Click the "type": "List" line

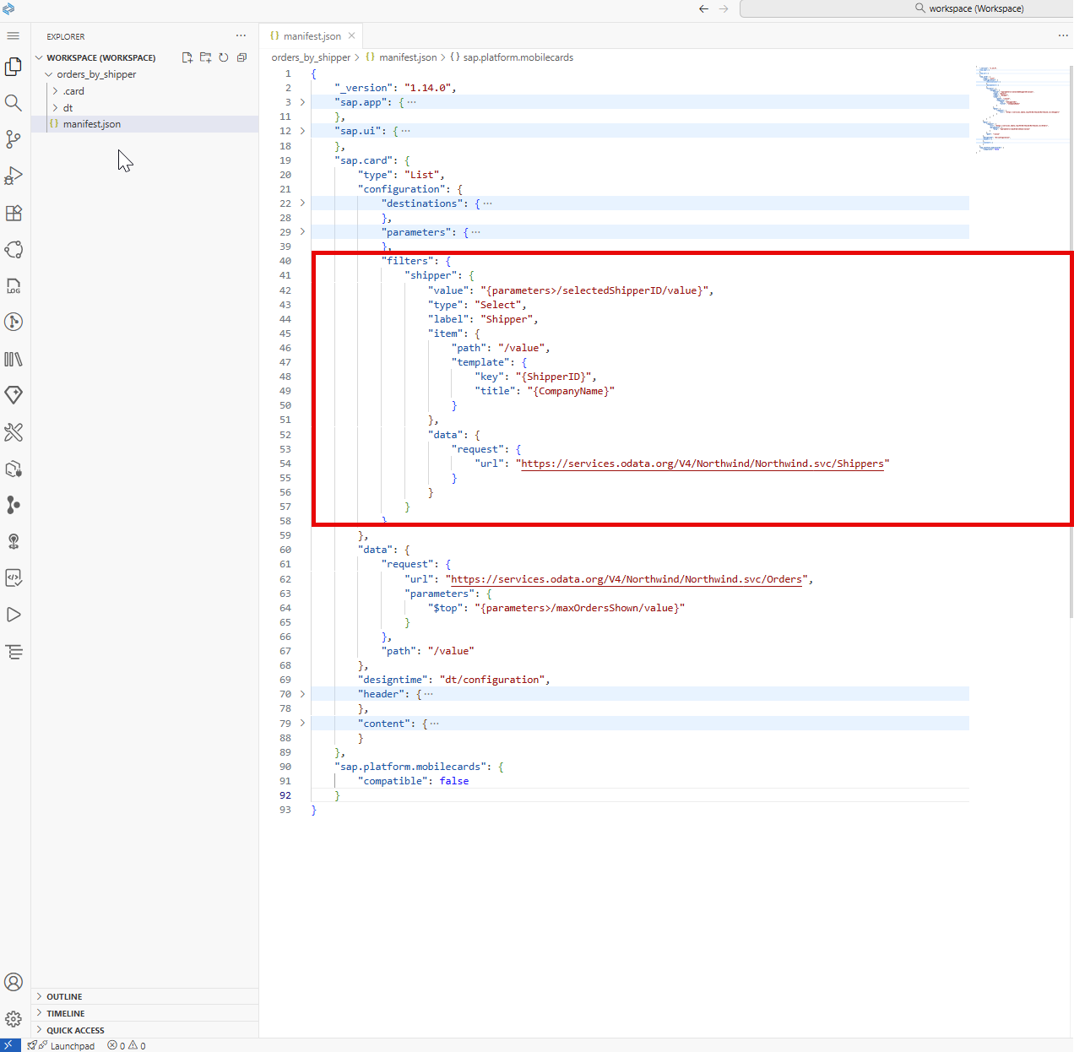tap(401, 175)
